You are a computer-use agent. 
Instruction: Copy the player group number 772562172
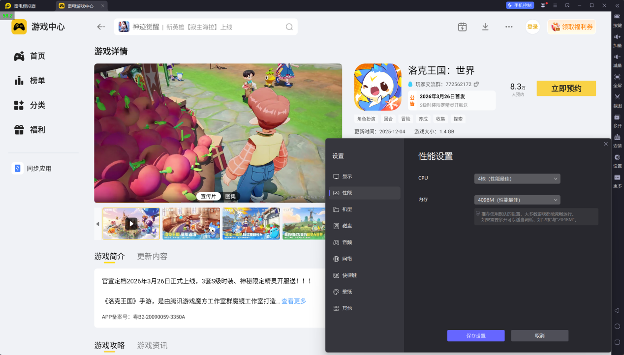click(476, 84)
